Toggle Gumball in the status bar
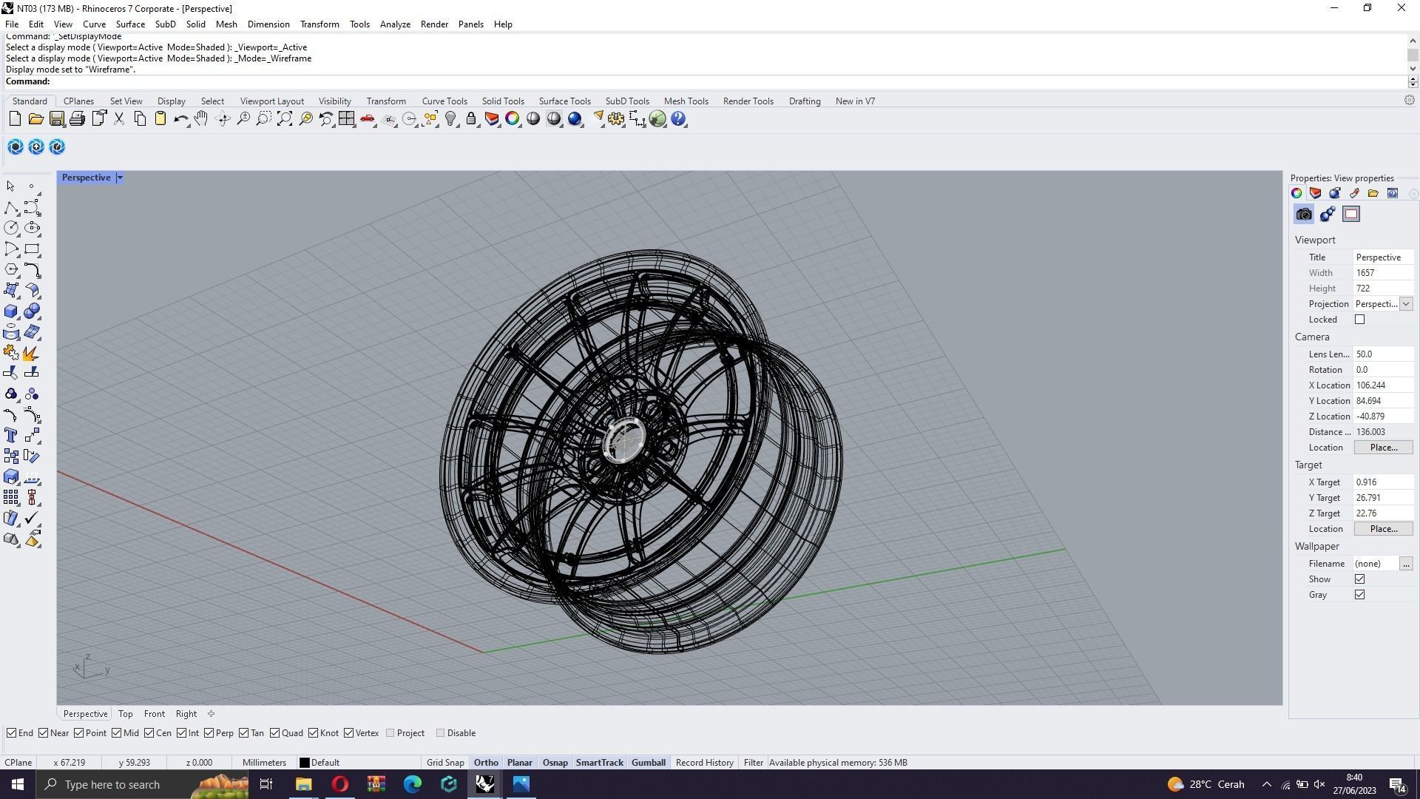Screen dimensions: 1420x799 click(648, 763)
